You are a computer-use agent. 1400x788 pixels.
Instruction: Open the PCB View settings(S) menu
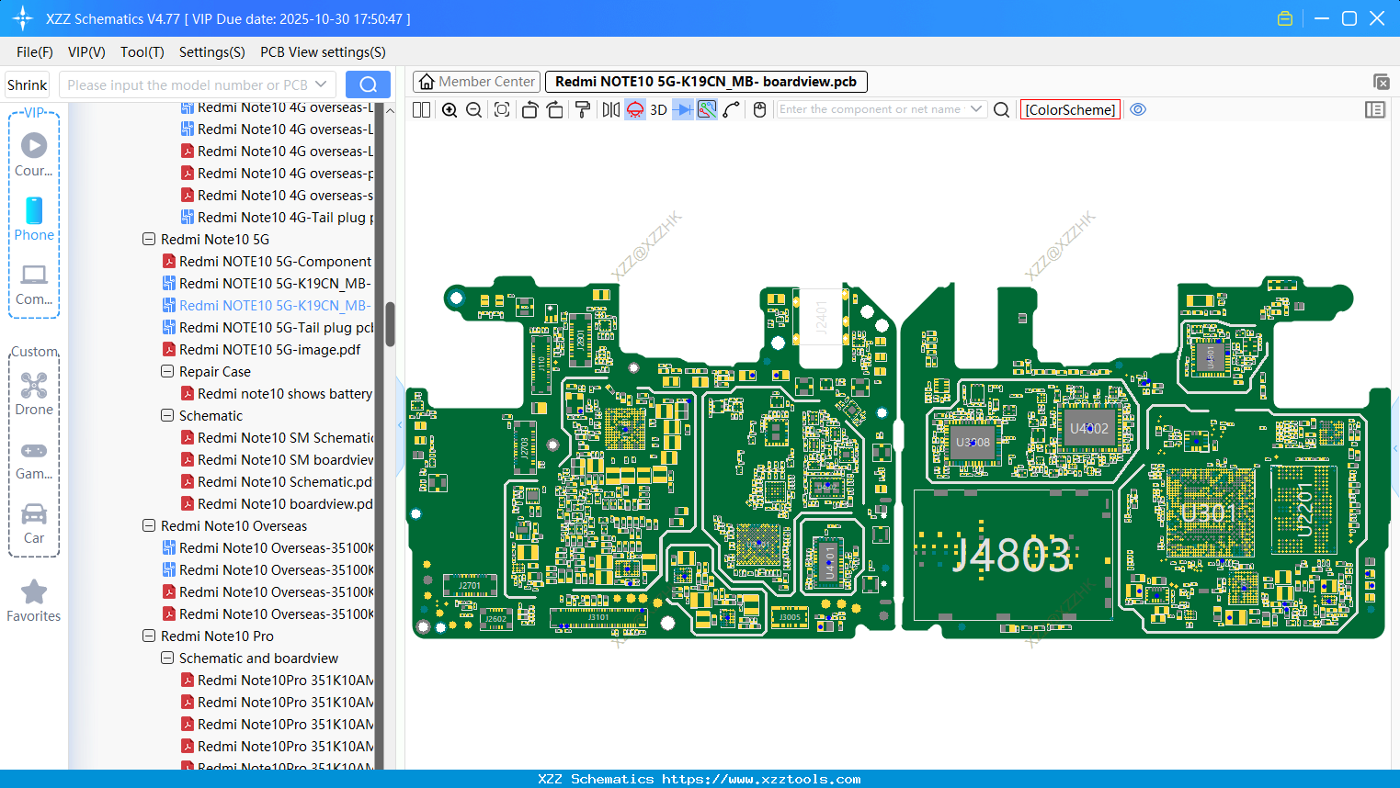pyautogui.click(x=323, y=52)
